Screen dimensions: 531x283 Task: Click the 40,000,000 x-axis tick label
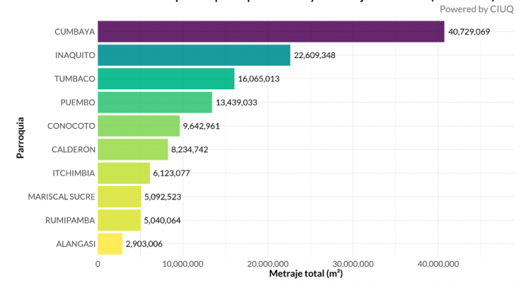438,263
